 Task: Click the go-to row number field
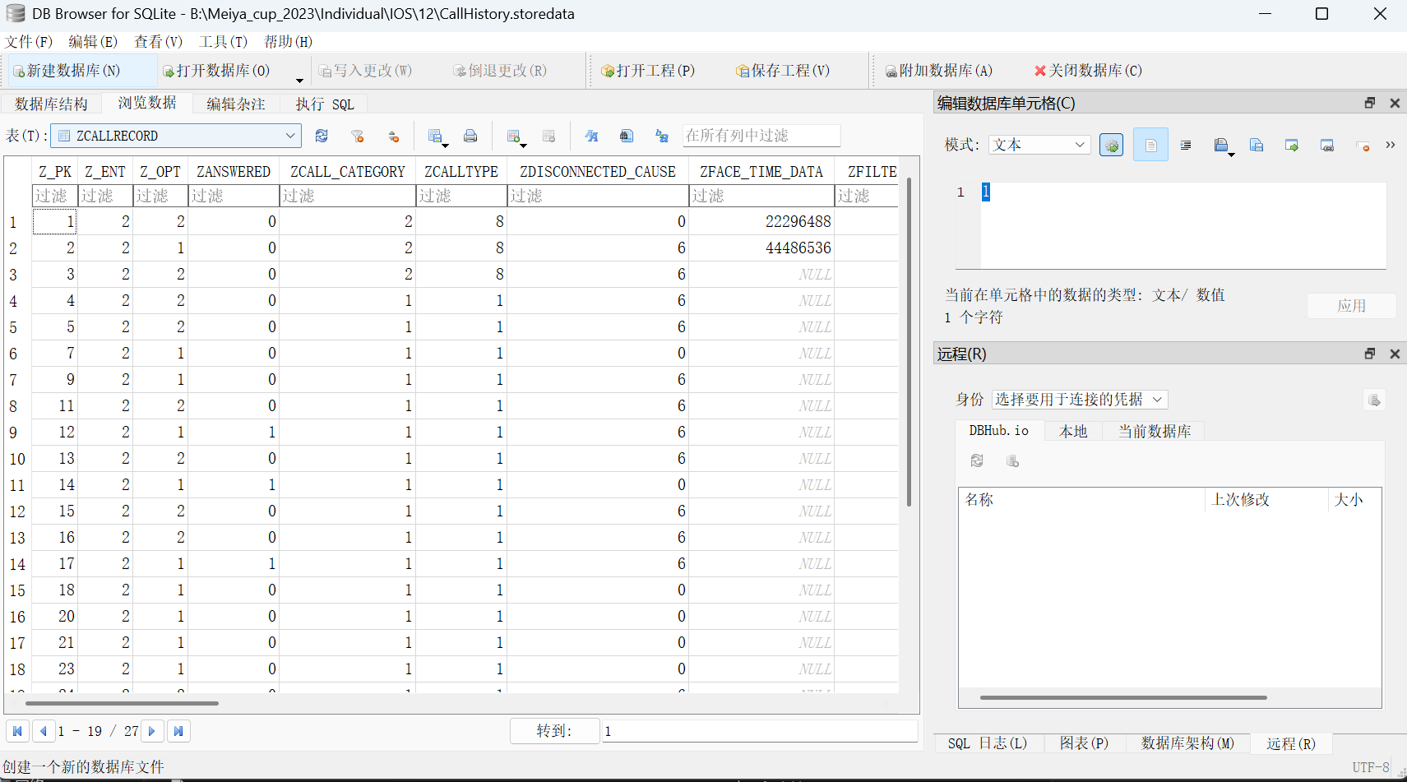point(760,731)
